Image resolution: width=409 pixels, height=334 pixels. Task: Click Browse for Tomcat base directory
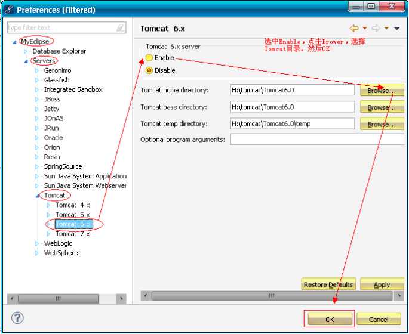click(x=382, y=107)
